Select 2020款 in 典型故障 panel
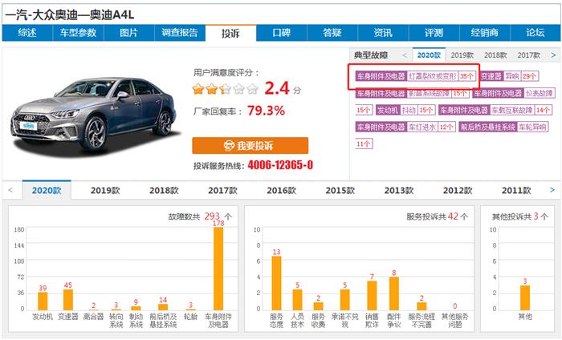 tap(429, 55)
